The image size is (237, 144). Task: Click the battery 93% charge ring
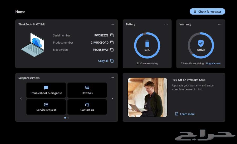pyautogui.click(x=147, y=45)
